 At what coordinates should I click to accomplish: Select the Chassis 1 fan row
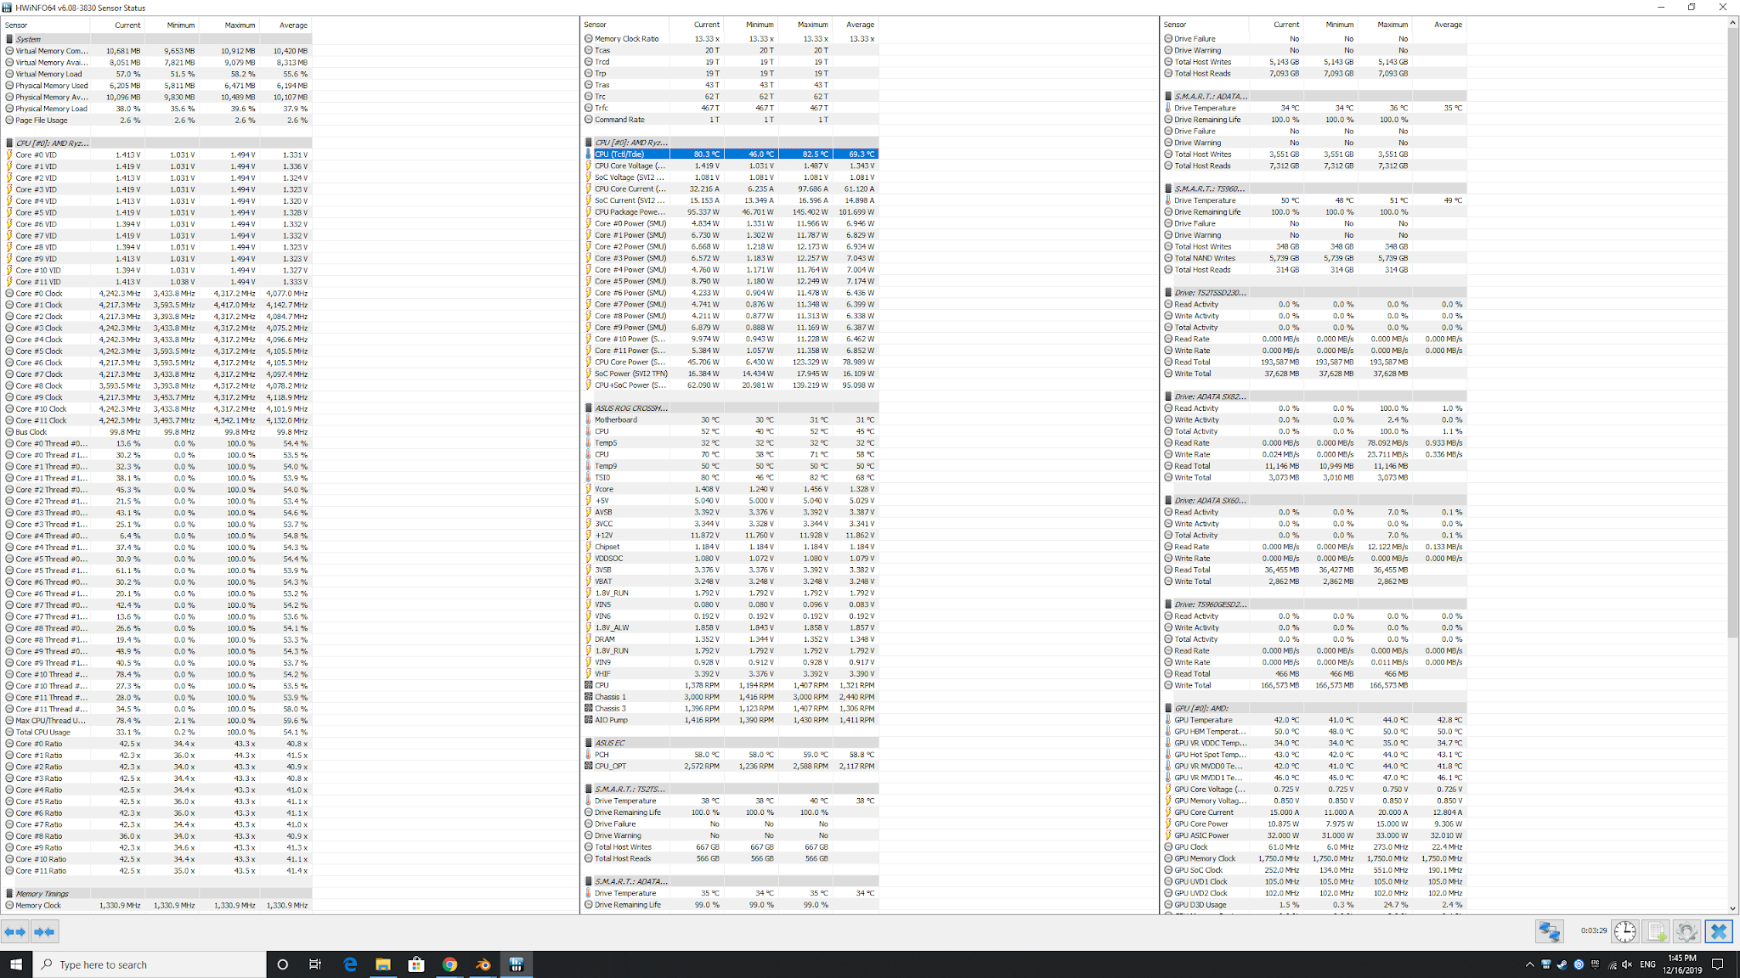pos(731,697)
